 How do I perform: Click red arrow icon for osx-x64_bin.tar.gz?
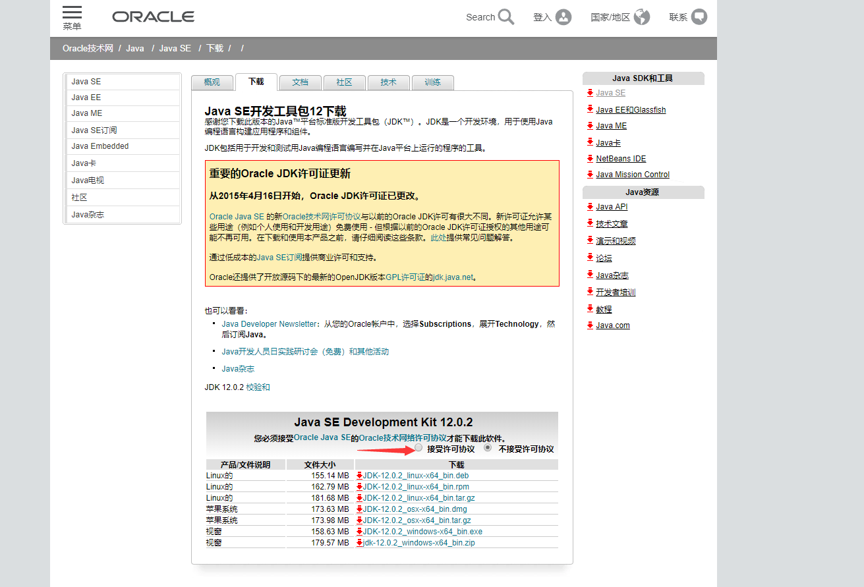click(359, 520)
